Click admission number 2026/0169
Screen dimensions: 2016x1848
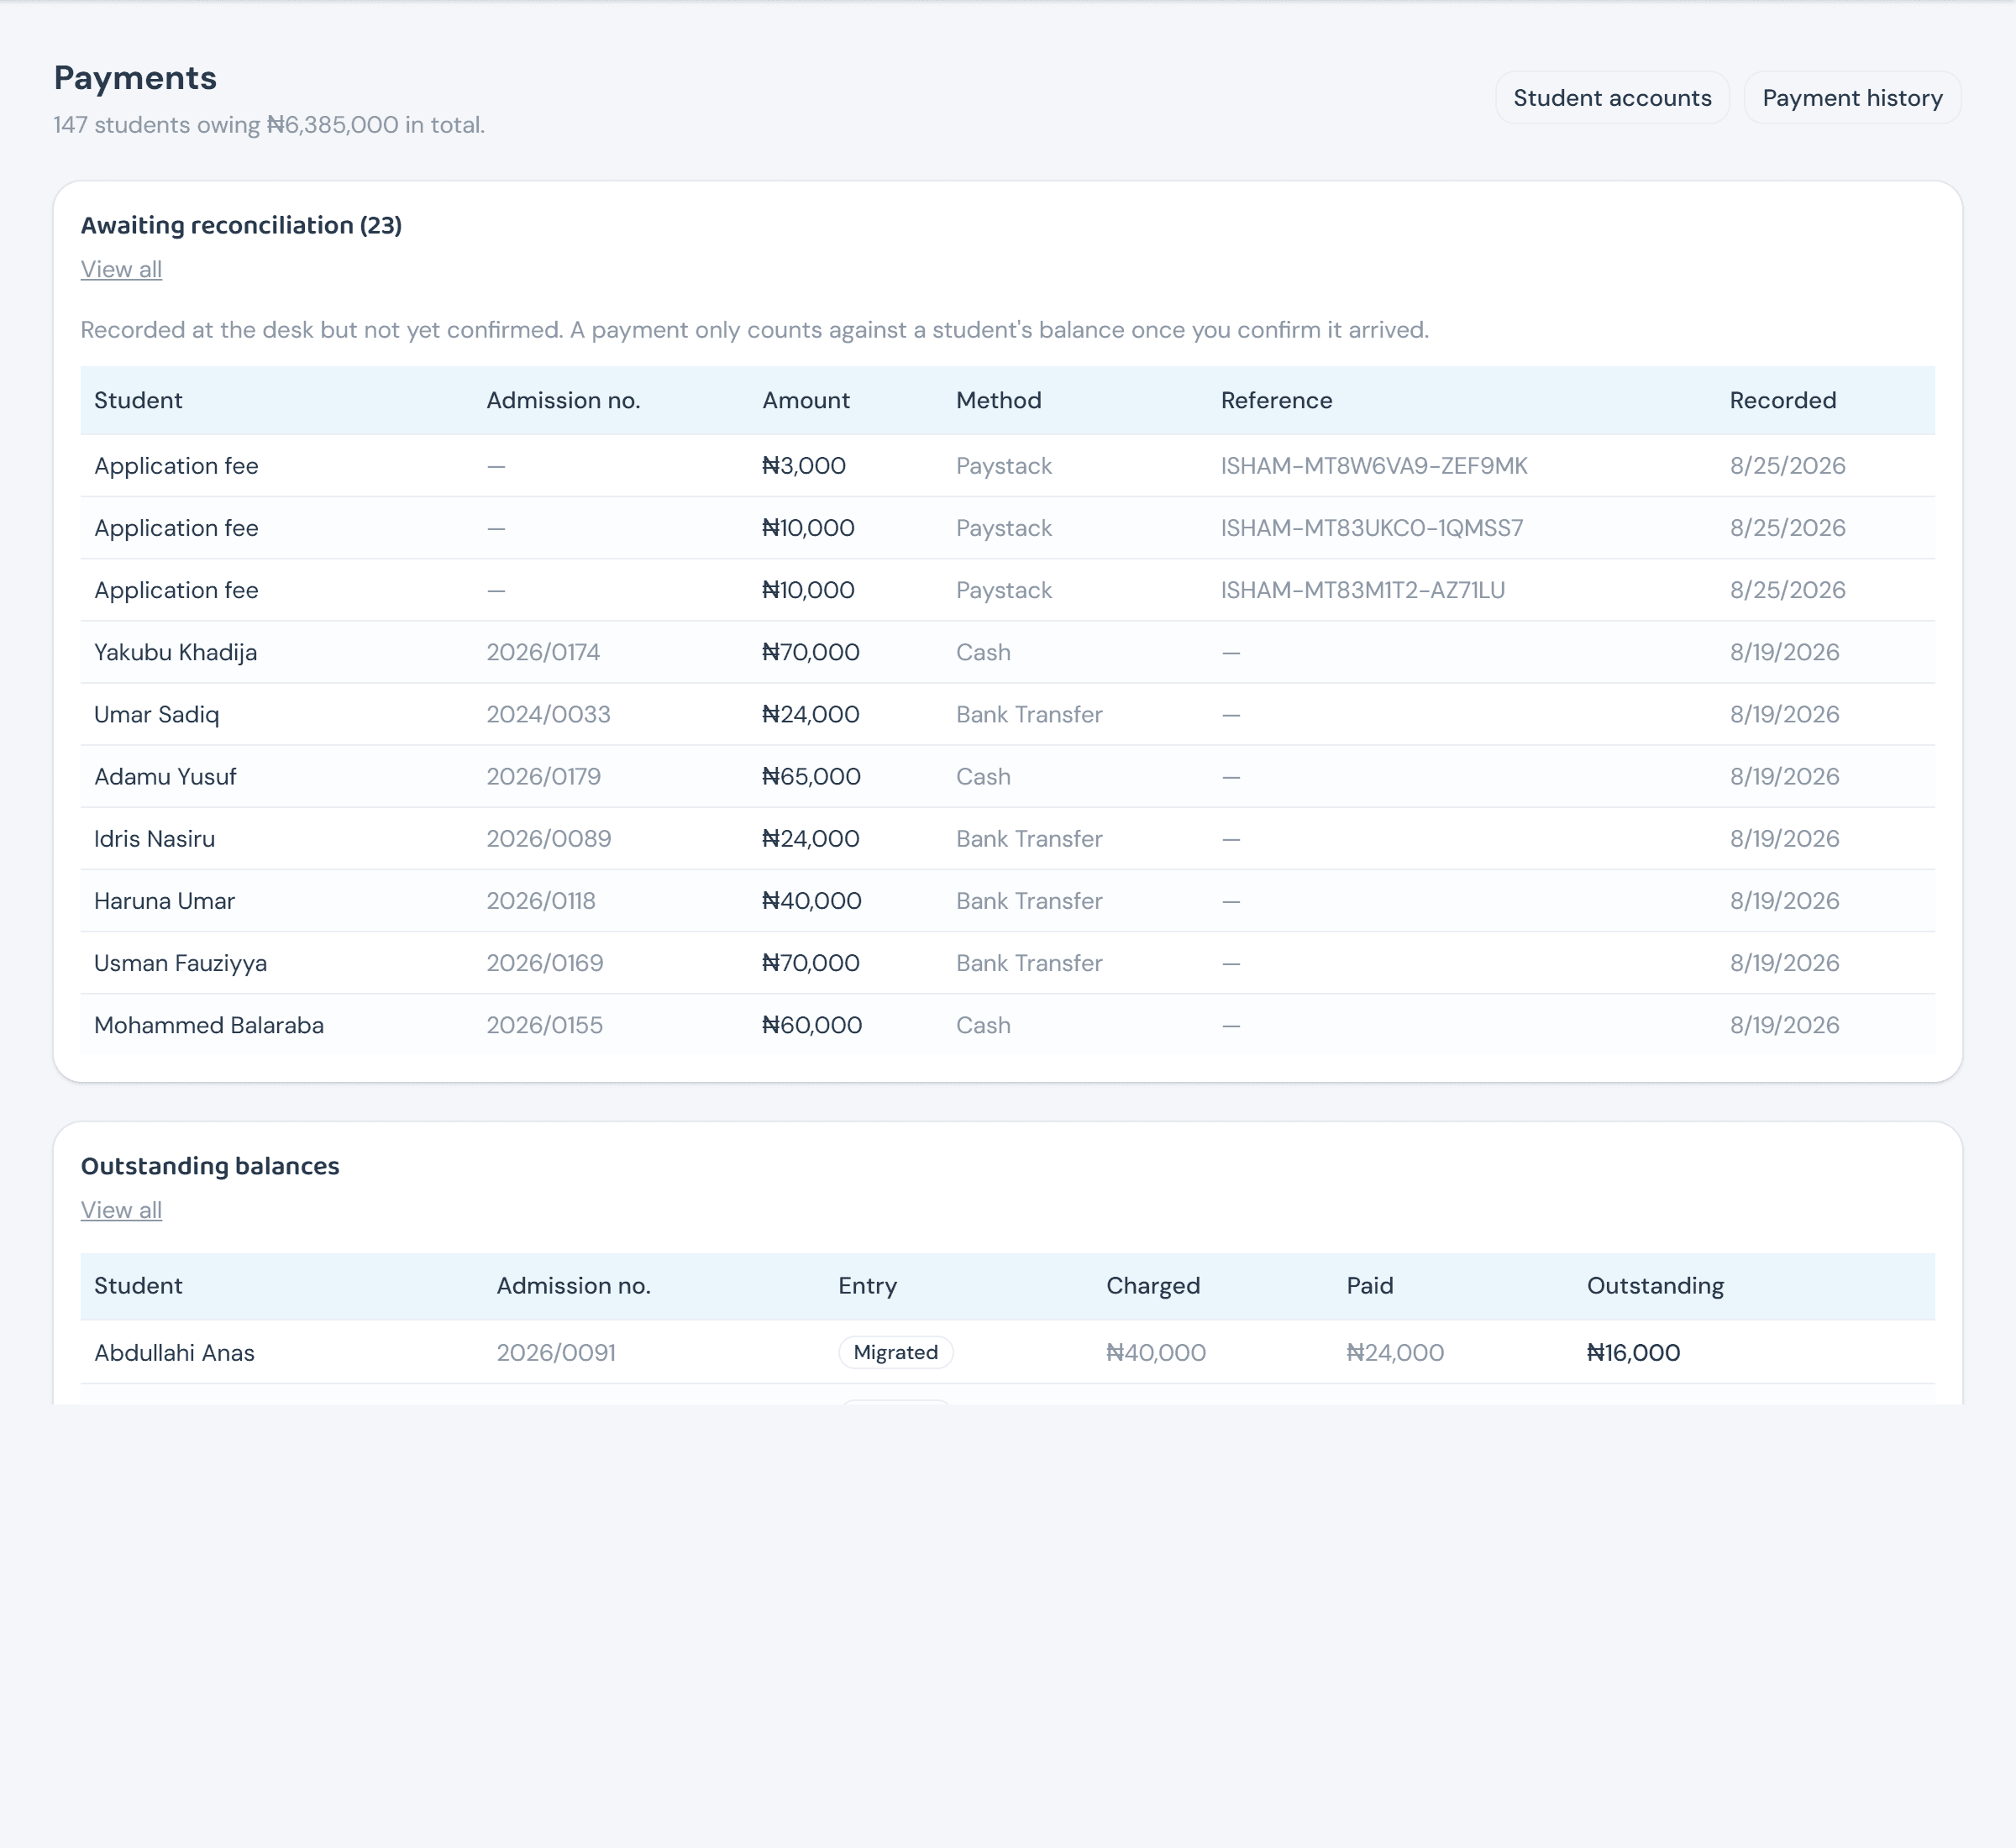tap(545, 962)
